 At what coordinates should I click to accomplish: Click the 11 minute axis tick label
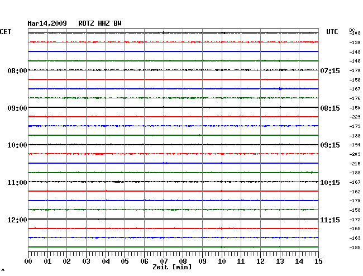[241, 261]
